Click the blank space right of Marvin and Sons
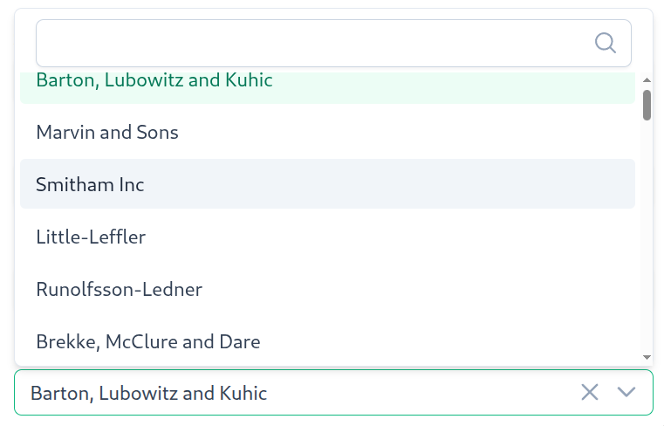The width and height of the screenshot is (664, 426). (x=407, y=132)
